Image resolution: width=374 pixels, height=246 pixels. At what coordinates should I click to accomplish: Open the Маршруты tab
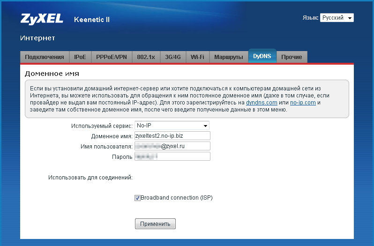pos(228,57)
